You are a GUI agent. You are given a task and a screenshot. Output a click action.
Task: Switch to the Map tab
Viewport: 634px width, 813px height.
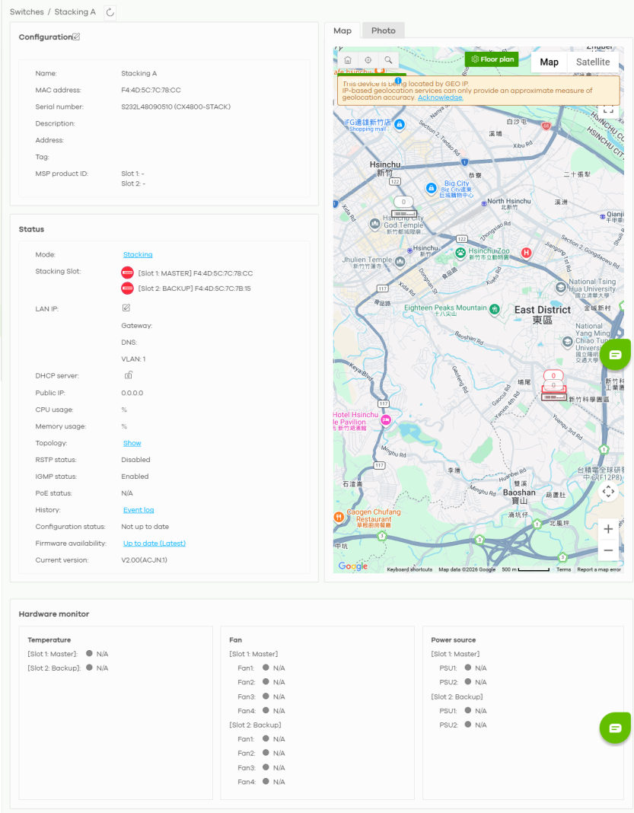click(x=342, y=30)
